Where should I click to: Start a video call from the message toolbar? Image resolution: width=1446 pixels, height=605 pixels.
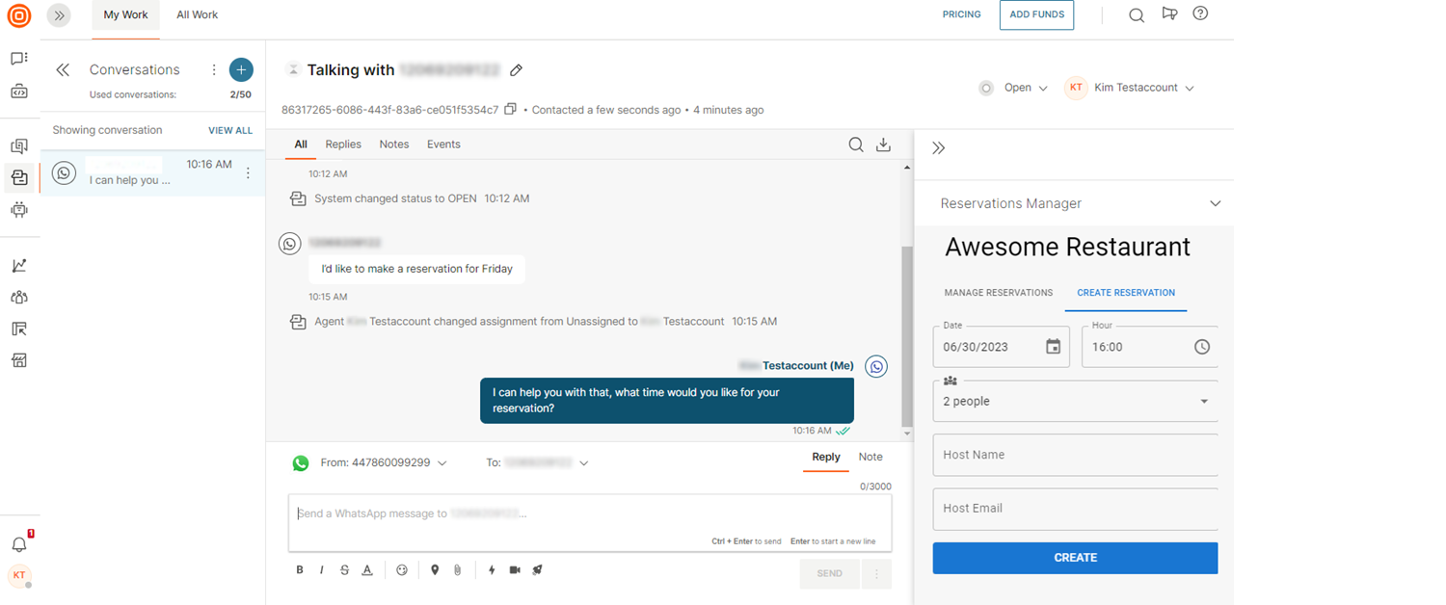[x=515, y=569]
